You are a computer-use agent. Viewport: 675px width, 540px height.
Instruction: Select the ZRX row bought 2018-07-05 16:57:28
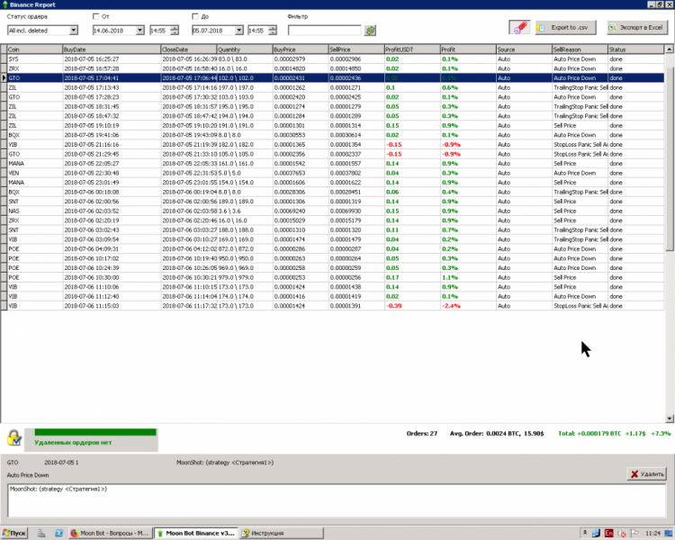(x=336, y=69)
